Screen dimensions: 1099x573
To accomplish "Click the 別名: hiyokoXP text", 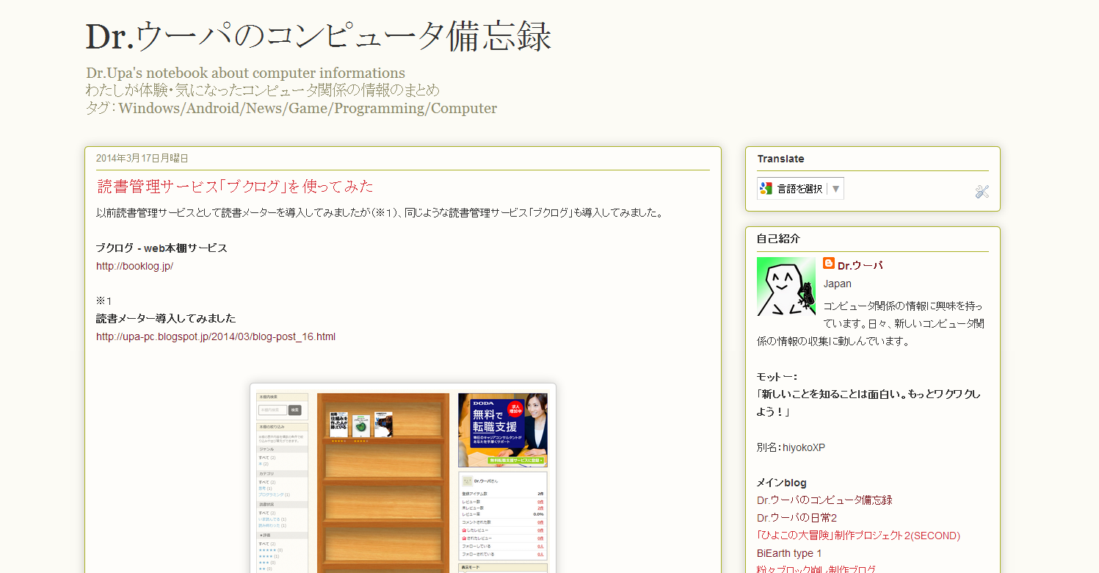I will click(791, 447).
